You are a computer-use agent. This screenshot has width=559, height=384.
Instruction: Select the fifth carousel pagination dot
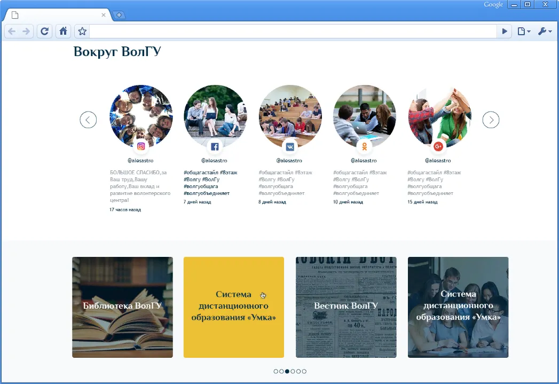[x=298, y=371]
